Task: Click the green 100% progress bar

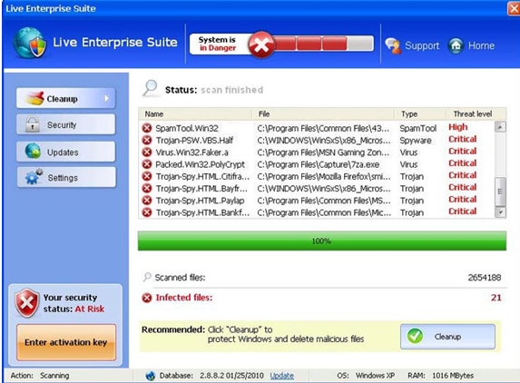Action: tap(321, 241)
